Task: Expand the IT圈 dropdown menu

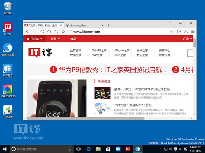Action: 55,39
